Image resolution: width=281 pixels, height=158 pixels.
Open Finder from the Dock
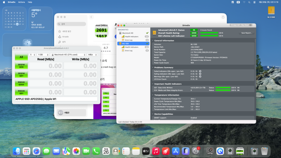coord(16,151)
